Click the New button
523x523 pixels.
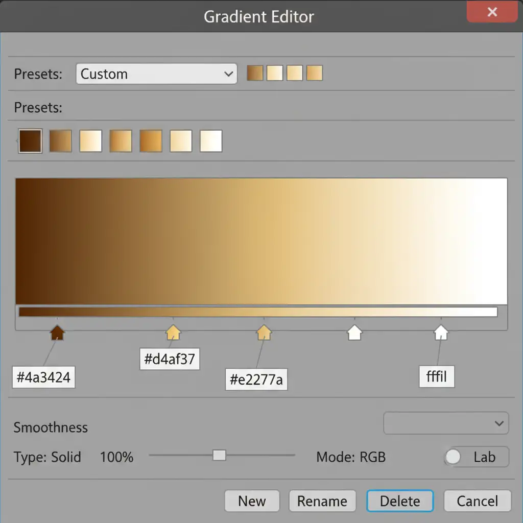252,501
